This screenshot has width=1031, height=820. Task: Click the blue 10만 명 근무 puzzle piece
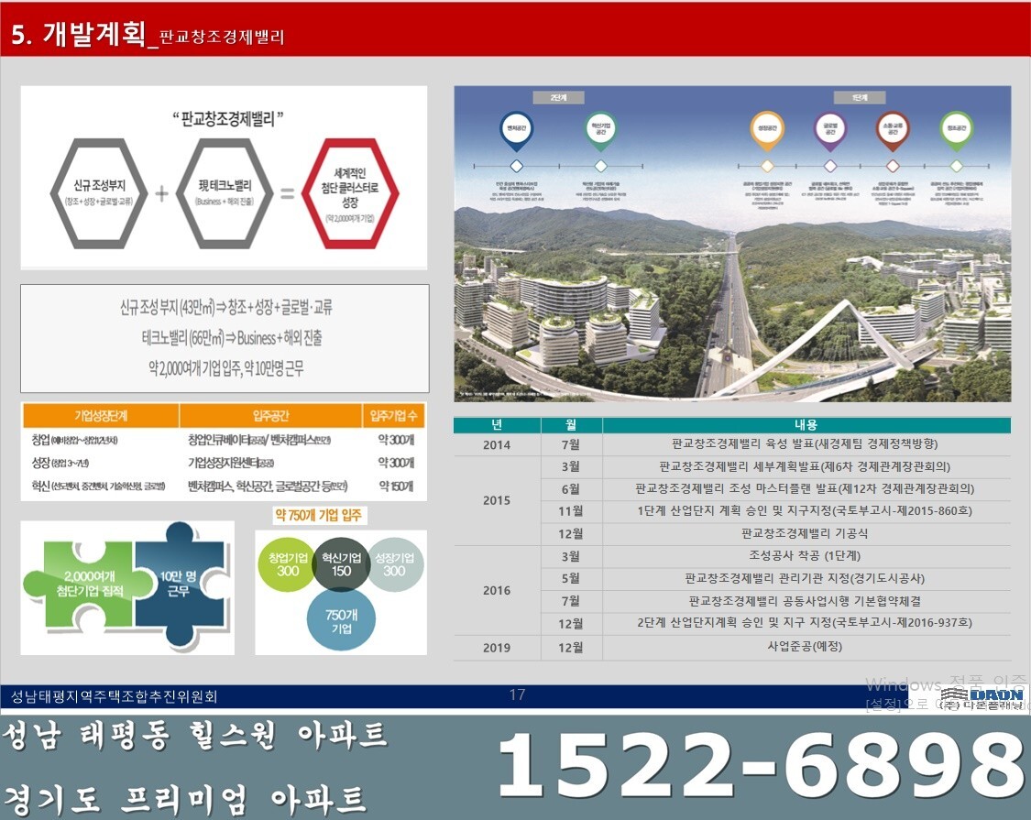tap(181, 584)
